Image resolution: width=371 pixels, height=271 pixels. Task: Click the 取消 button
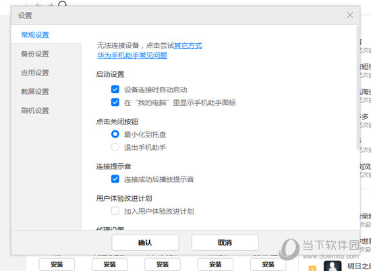tap(225, 243)
